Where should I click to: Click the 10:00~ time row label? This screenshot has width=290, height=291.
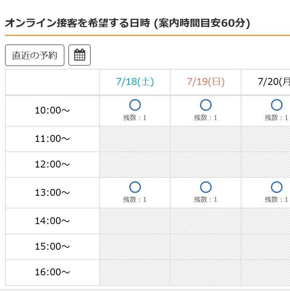pyautogui.click(x=52, y=111)
